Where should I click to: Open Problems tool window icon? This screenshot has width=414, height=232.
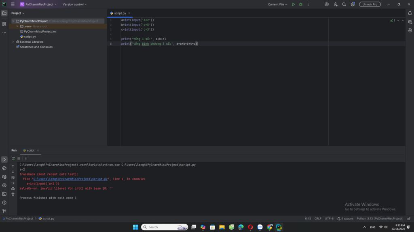(x=4, y=203)
